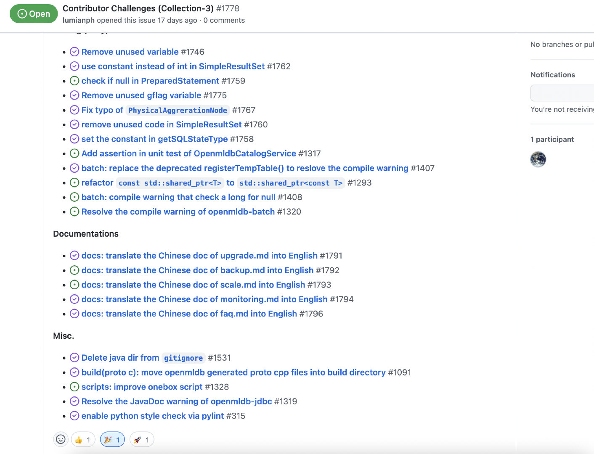Open 'use constant instead of int in SimpleResultSet'
Image resolution: width=594 pixels, height=454 pixels.
pyautogui.click(x=173, y=66)
